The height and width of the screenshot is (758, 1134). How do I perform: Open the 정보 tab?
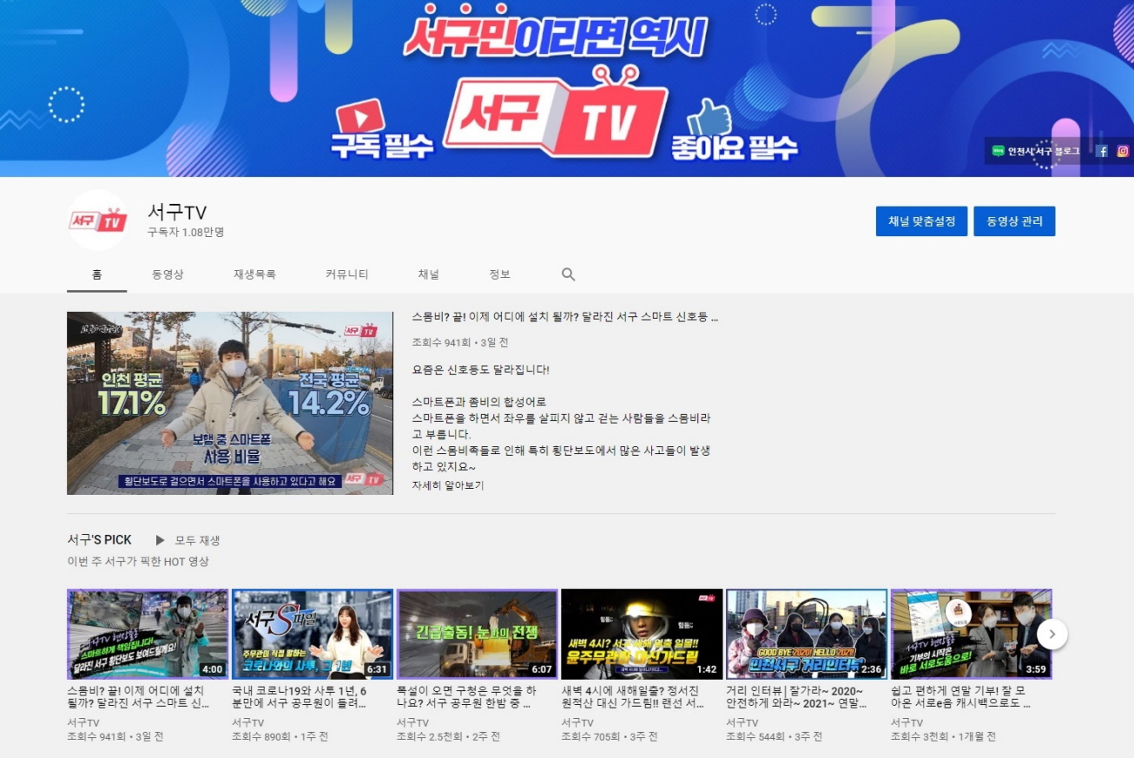(x=499, y=274)
